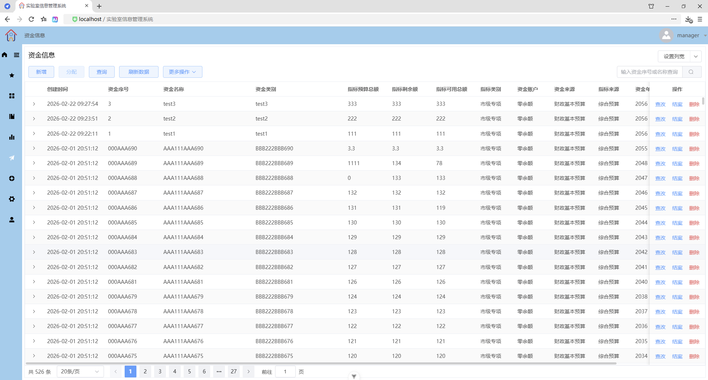Image resolution: width=708 pixels, height=380 pixels.
Task: Click the down-arrow handle at the bottom center
Action: [x=354, y=376]
